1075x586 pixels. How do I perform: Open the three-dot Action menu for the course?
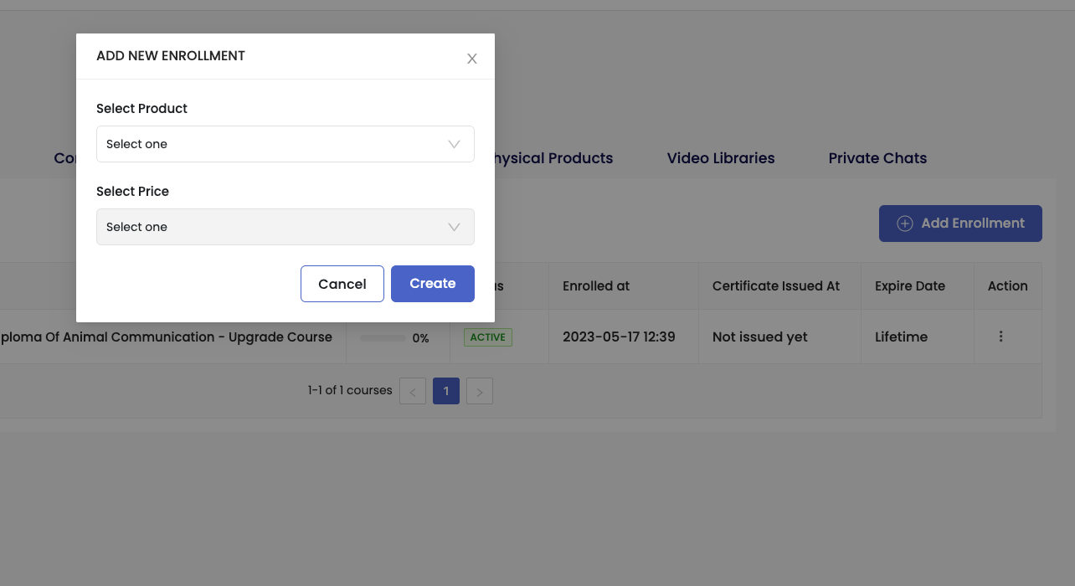(1000, 337)
